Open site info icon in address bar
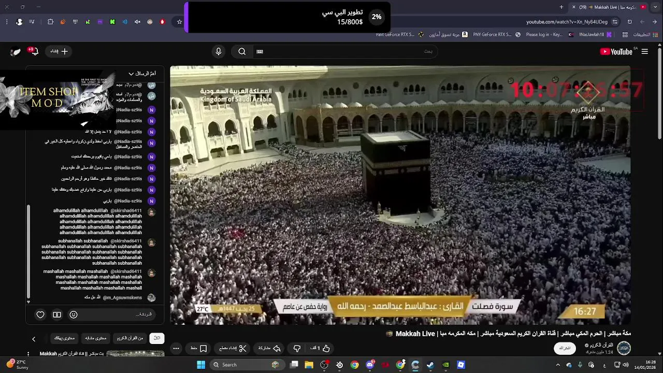 pyautogui.click(x=615, y=22)
